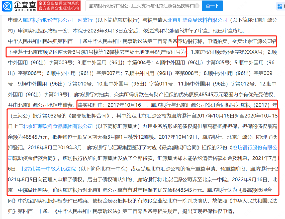Open the 北京市第一中级人民法院 link
The width and height of the screenshot is (285, 219).
[48, 169]
